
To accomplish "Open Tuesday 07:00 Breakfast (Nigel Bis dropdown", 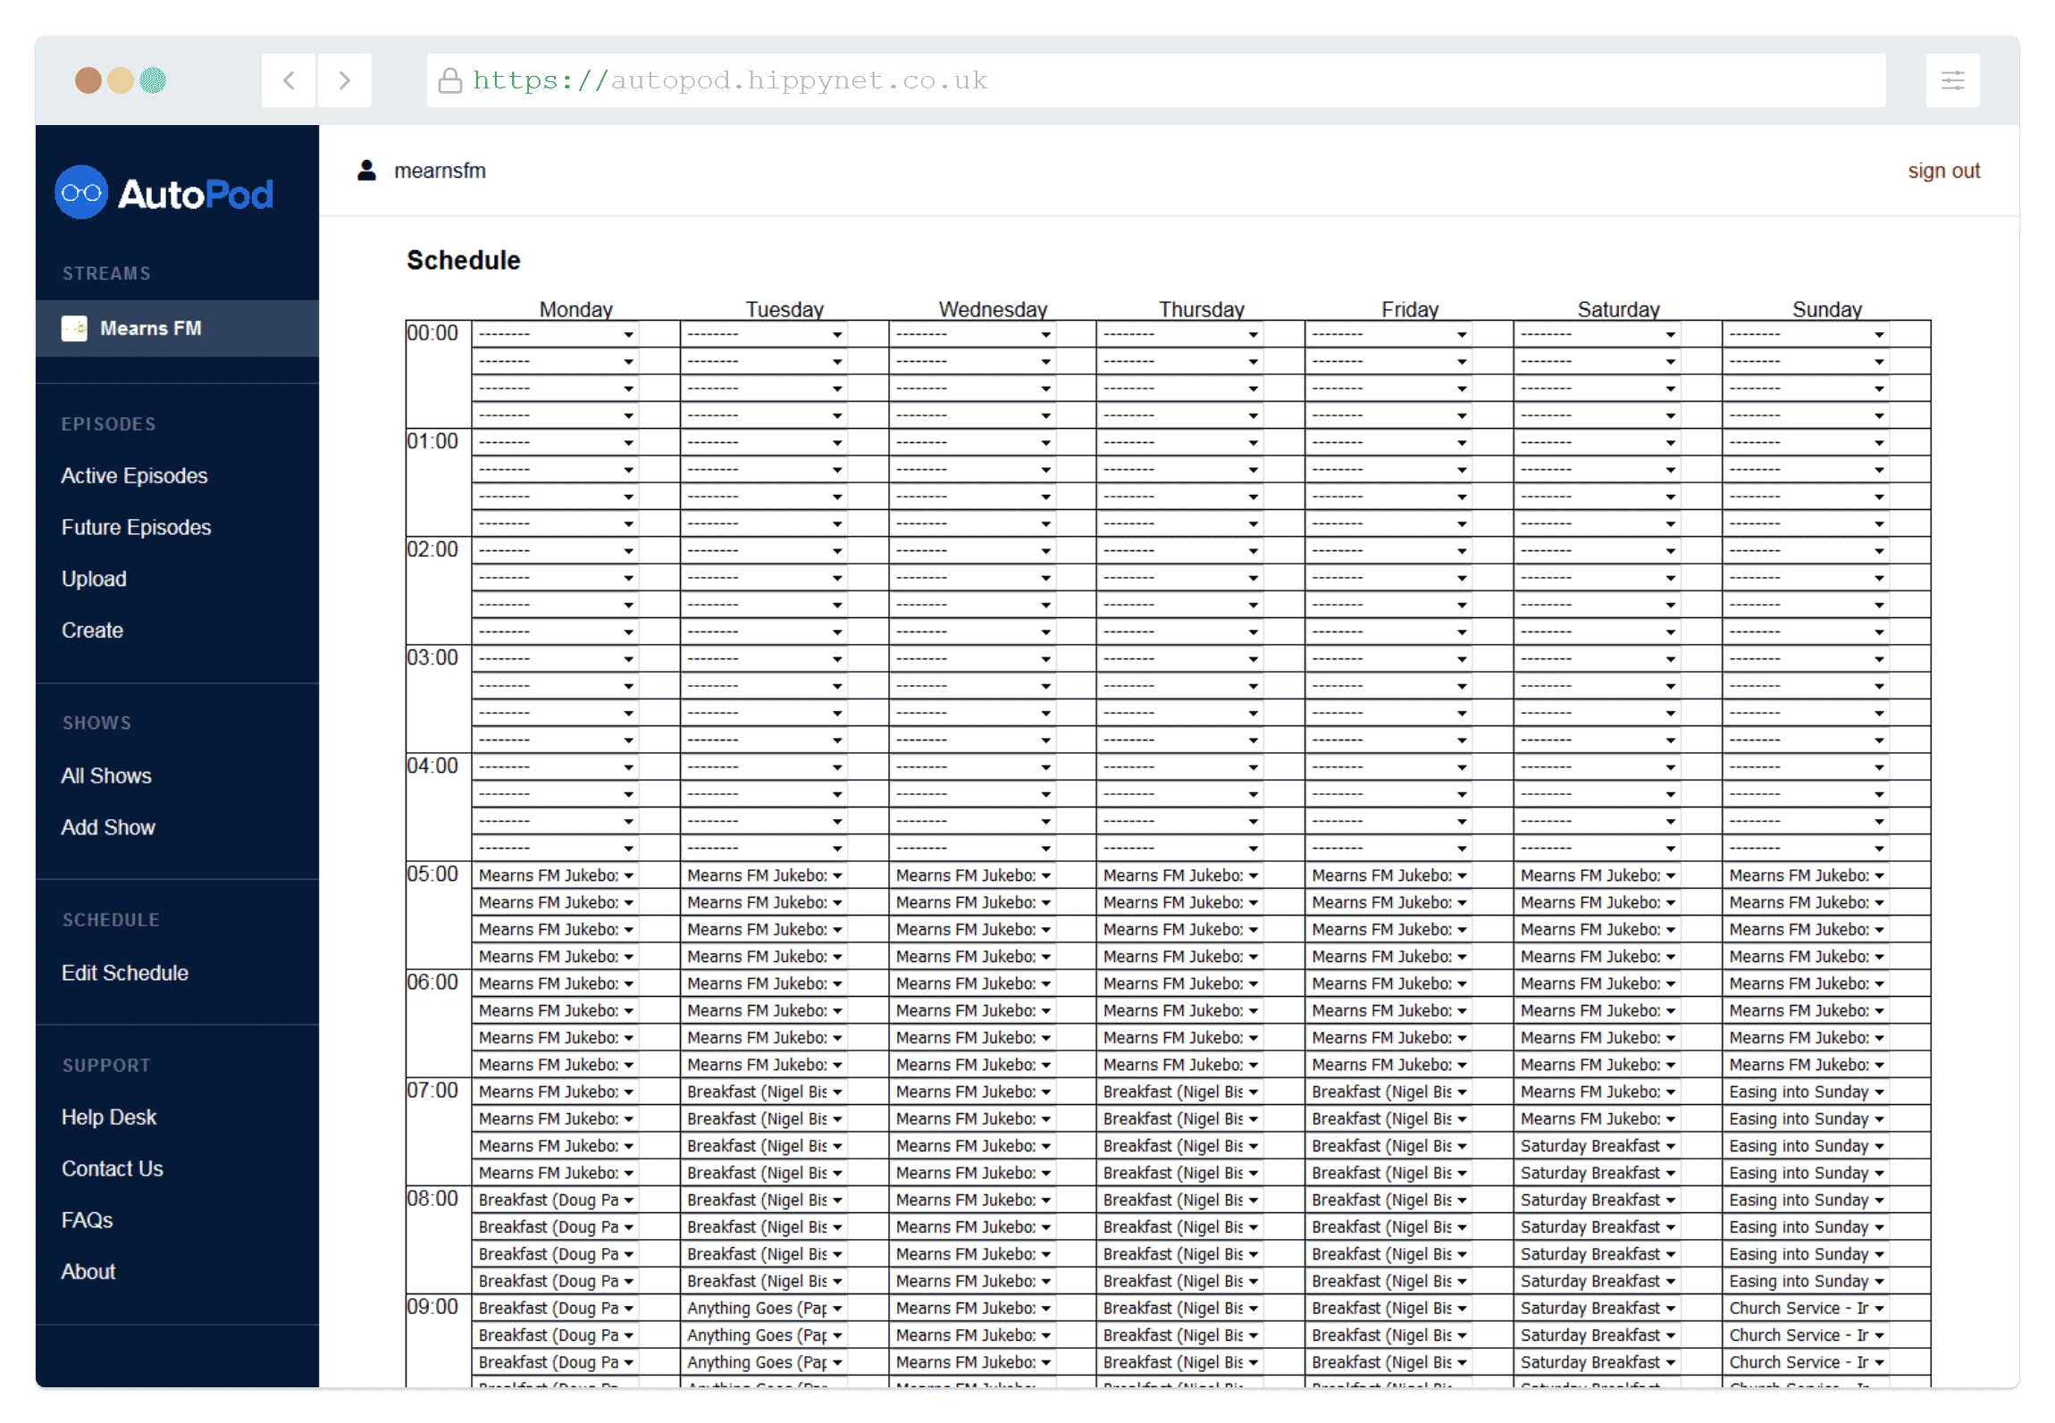I will click(x=764, y=1092).
